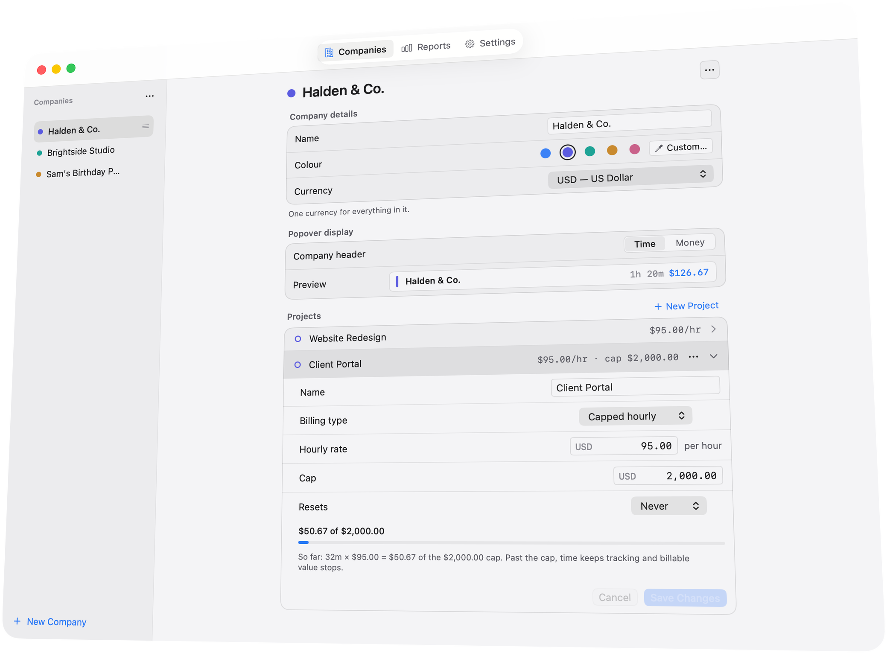
Task: Click the plus icon for New Company
Action: (x=17, y=621)
